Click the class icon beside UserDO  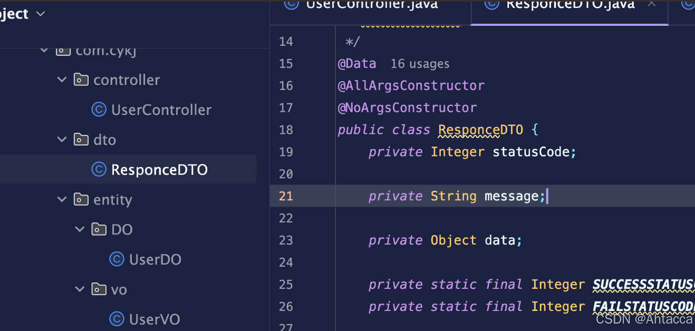pos(117,259)
